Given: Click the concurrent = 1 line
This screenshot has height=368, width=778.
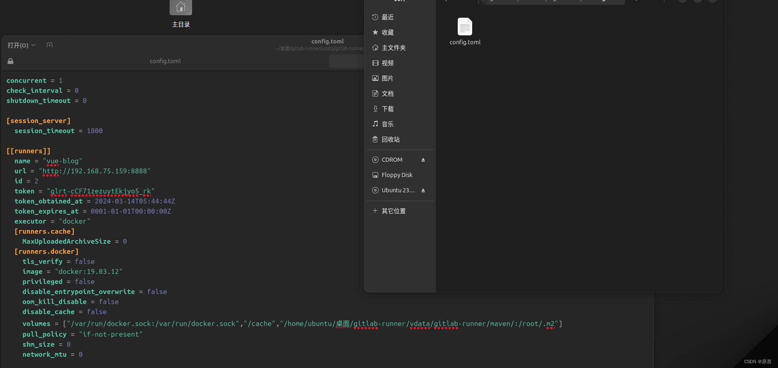Looking at the screenshot, I should click(35, 80).
